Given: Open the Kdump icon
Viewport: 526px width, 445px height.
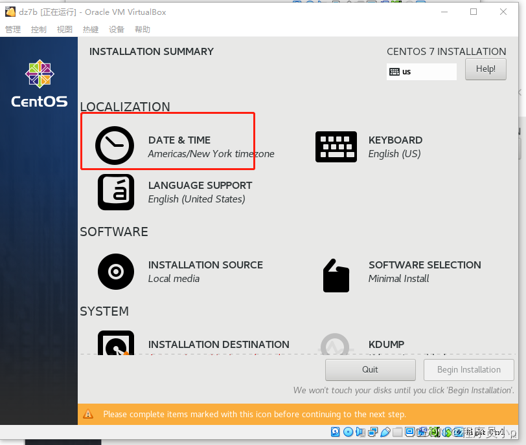Looking at the screenshot, I should click(x=336, y=344).
